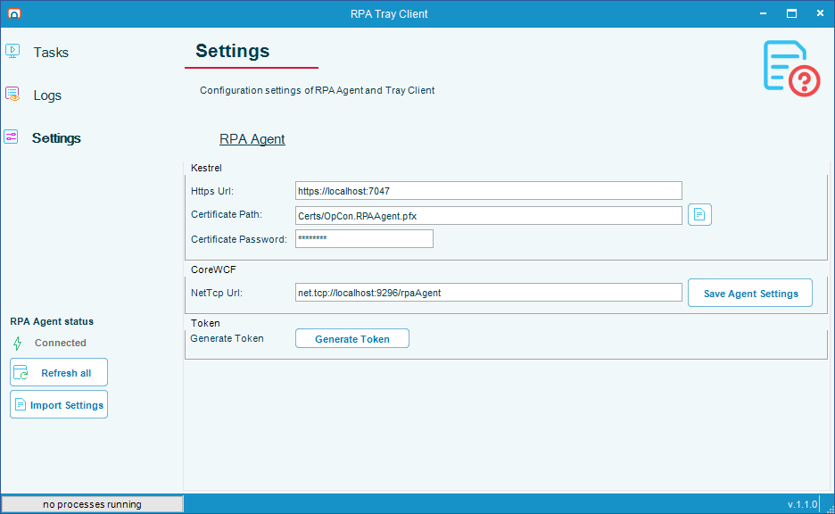Click the Settings page title

click(232, 51)
